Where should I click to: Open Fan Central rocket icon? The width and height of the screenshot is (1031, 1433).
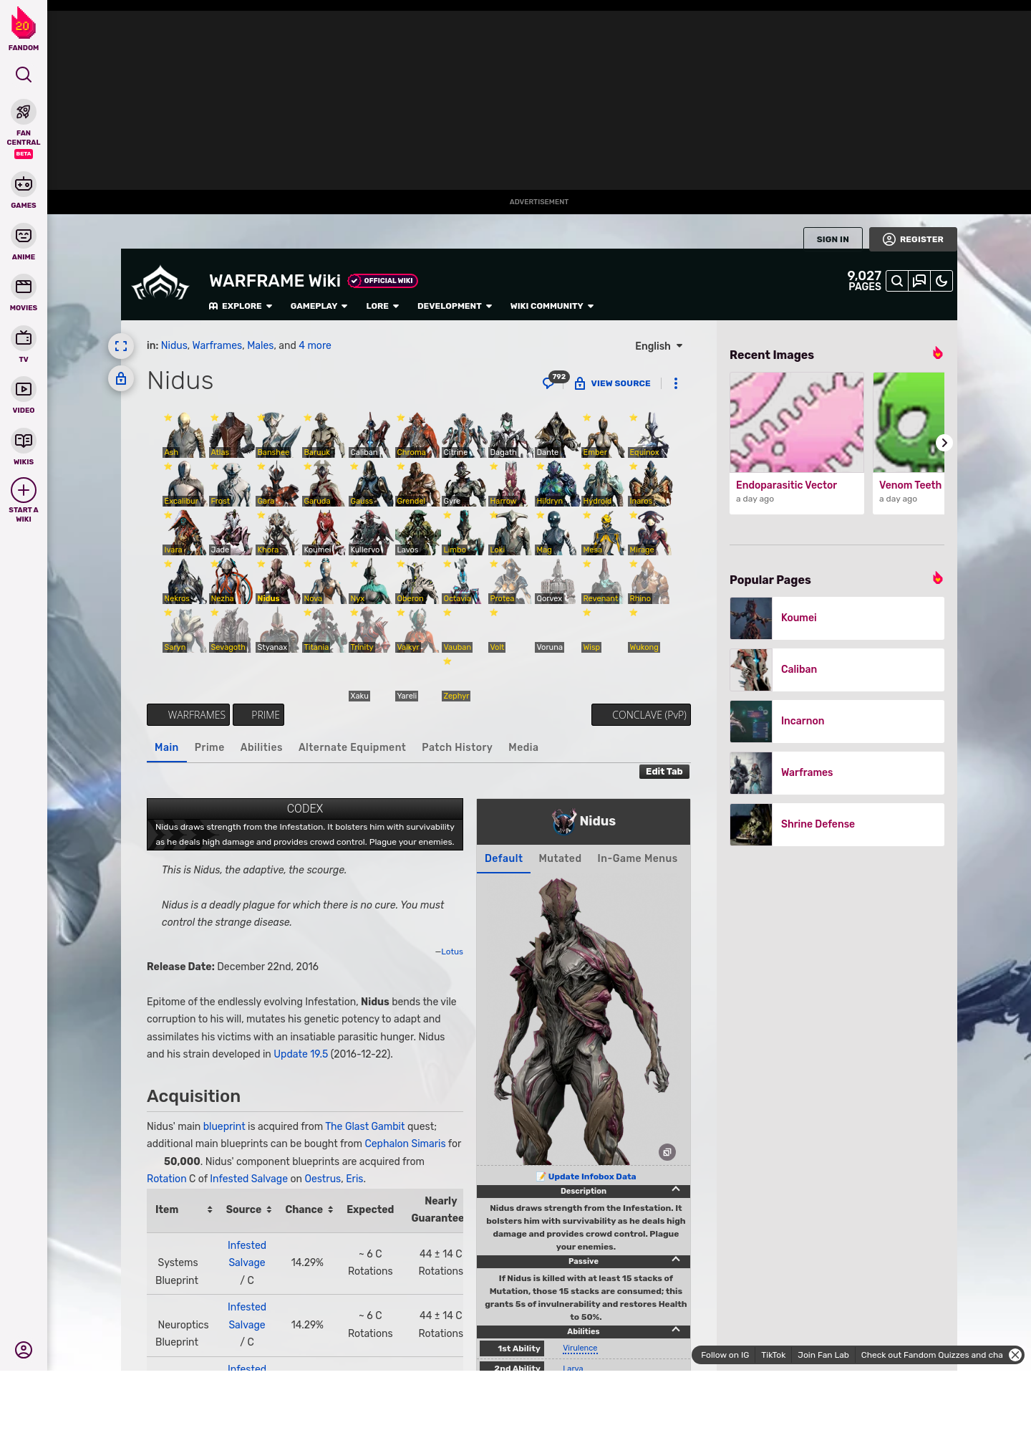point(24,112)
